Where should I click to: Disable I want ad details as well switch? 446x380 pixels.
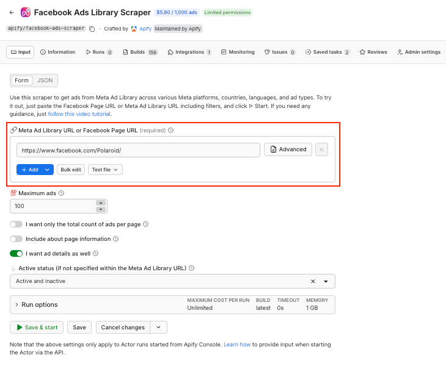point(16,254)
